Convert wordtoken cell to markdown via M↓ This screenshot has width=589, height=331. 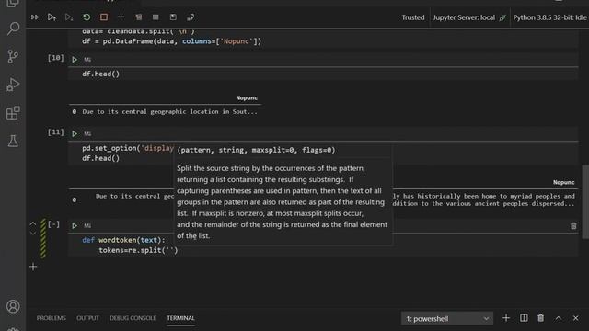(x=87, y=225)
